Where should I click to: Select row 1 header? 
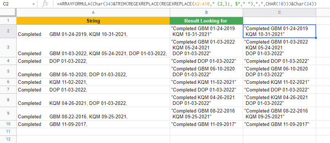click(8, 21)
